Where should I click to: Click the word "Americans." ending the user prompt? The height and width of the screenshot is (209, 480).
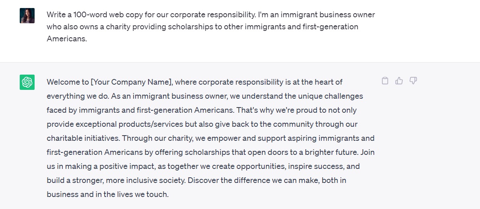point(67,39)
